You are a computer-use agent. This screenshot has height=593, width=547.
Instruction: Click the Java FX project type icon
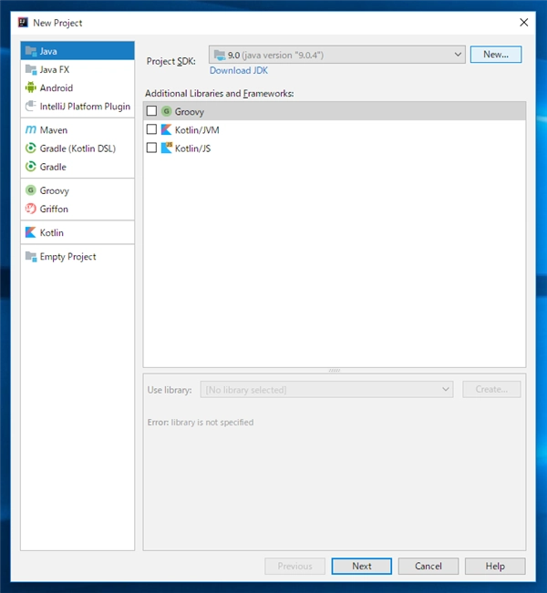click(31, 69)
